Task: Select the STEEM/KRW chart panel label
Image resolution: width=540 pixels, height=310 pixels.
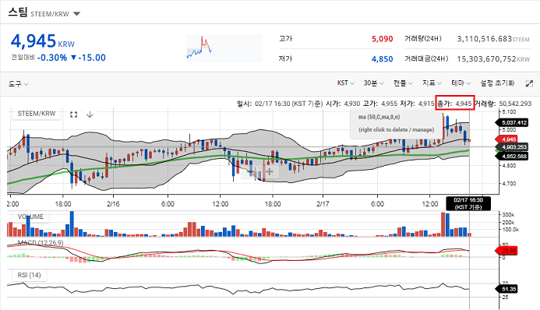Action: point(37,114)
